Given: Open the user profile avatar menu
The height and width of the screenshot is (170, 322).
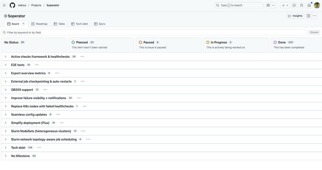Looking at the screenshot, I should [x=317, y=6].
